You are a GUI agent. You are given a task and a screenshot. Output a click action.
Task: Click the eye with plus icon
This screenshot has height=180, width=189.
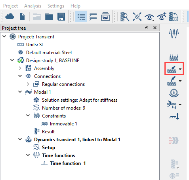pyautogui.click(x=162, y=16)
